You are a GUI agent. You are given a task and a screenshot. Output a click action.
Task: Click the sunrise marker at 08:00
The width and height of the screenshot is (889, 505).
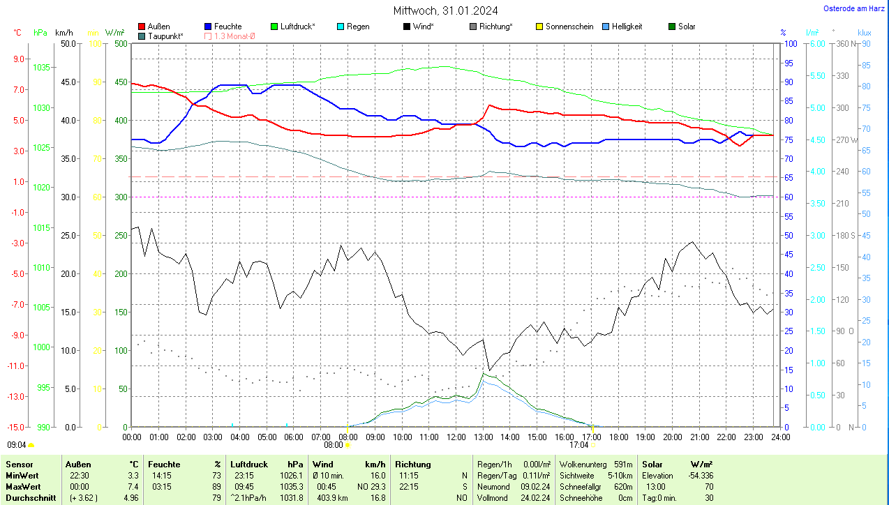348,444
